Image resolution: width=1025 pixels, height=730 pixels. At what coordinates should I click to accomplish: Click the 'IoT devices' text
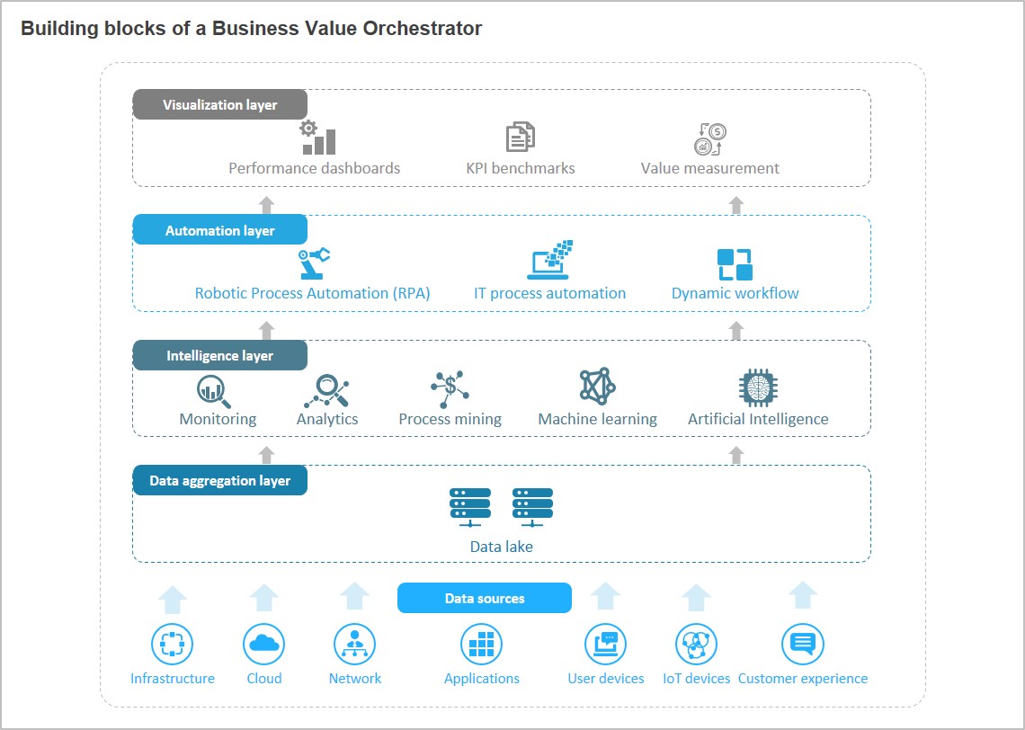[696, 679]
